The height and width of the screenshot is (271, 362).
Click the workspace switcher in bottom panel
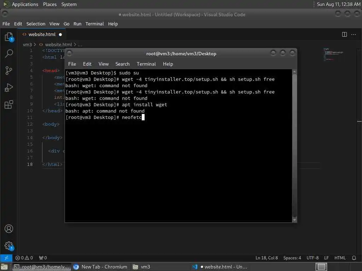321,267
